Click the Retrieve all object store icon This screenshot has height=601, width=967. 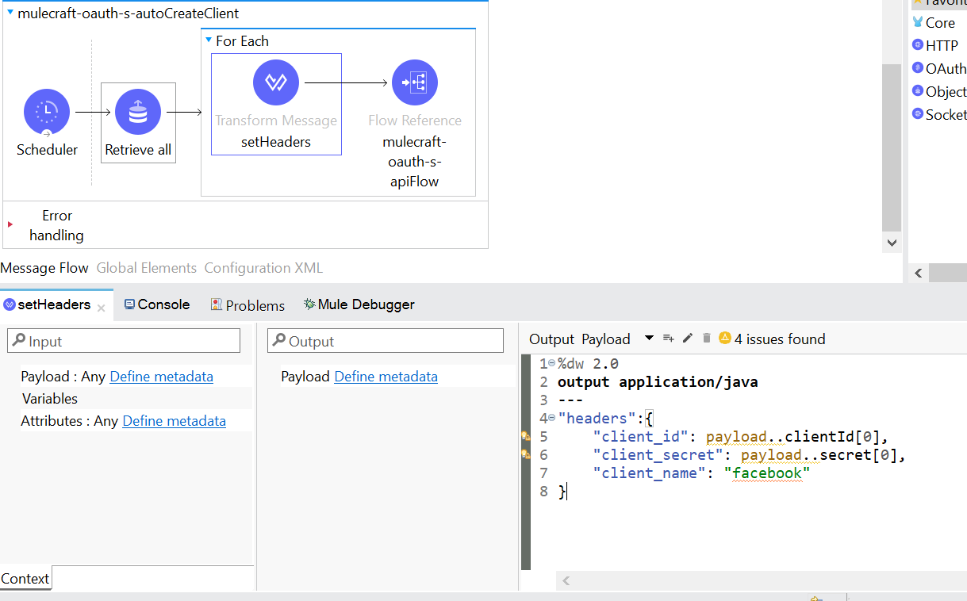tap(138, 112)
